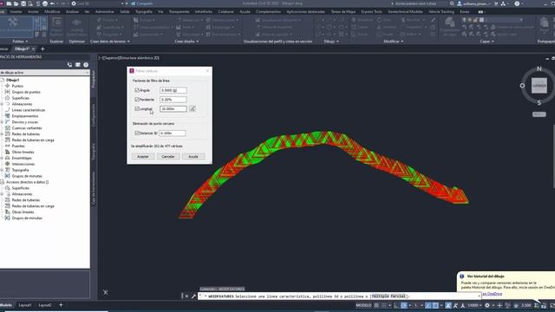Click the Cancelar button

point(168,156)
